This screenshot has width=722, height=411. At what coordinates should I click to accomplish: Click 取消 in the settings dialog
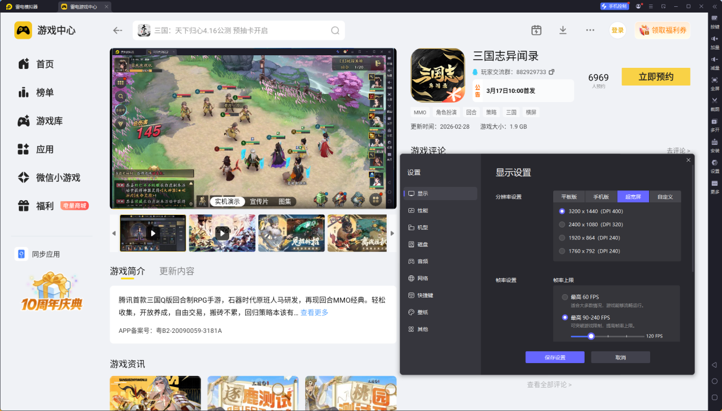(620, 357)
